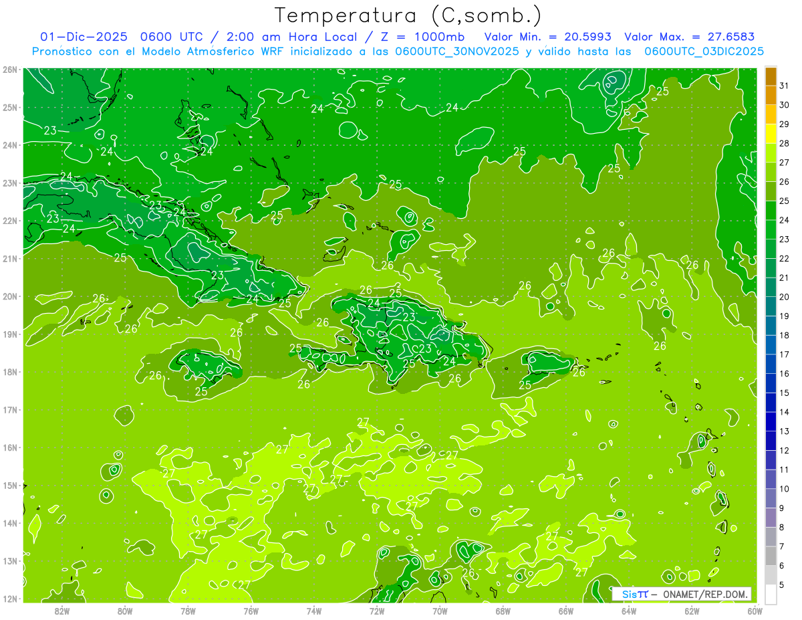Select the purple swatch between 9 and 10
This screenshot has width=802, height=620.
(771, 498)
